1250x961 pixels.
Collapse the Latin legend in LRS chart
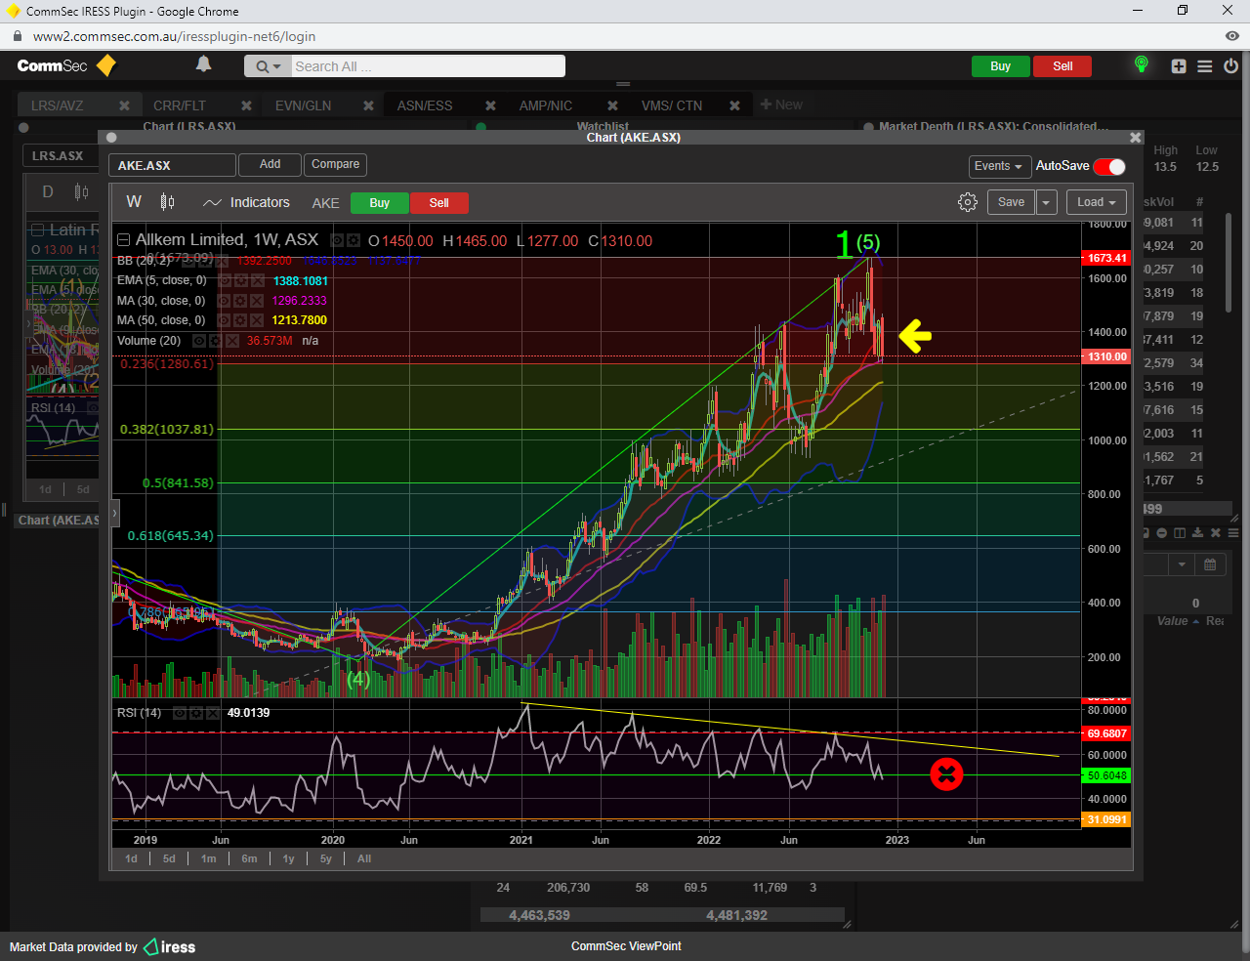(38, 230)
